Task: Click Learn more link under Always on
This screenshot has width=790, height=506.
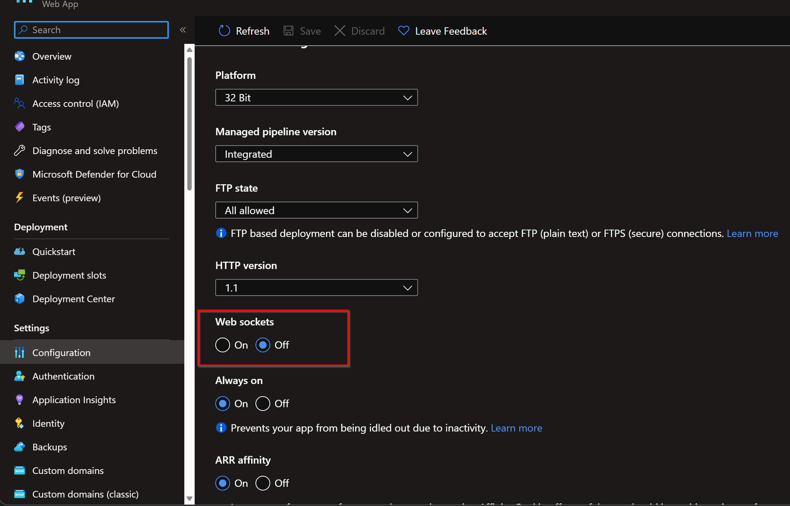Action: pos(516,428)
